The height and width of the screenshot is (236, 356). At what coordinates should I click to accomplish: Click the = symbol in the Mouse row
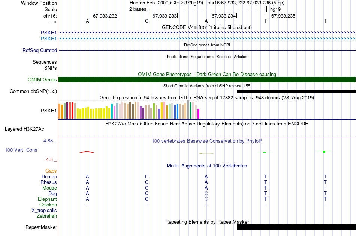[x=325, y=188]
